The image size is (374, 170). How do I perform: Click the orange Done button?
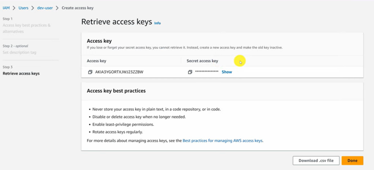[x=352, y=161]
